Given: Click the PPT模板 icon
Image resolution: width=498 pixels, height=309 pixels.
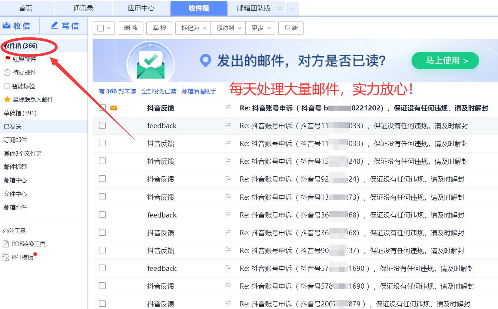Looking at the screenshot, I should click(x=6, y=257).
